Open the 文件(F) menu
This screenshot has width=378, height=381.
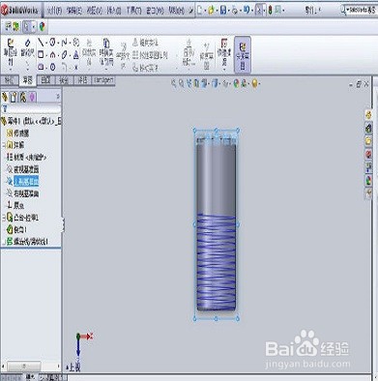tap(54, 11)
